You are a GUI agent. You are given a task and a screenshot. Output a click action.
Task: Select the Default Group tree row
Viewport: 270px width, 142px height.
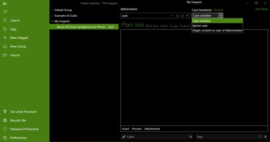(84, 10)
